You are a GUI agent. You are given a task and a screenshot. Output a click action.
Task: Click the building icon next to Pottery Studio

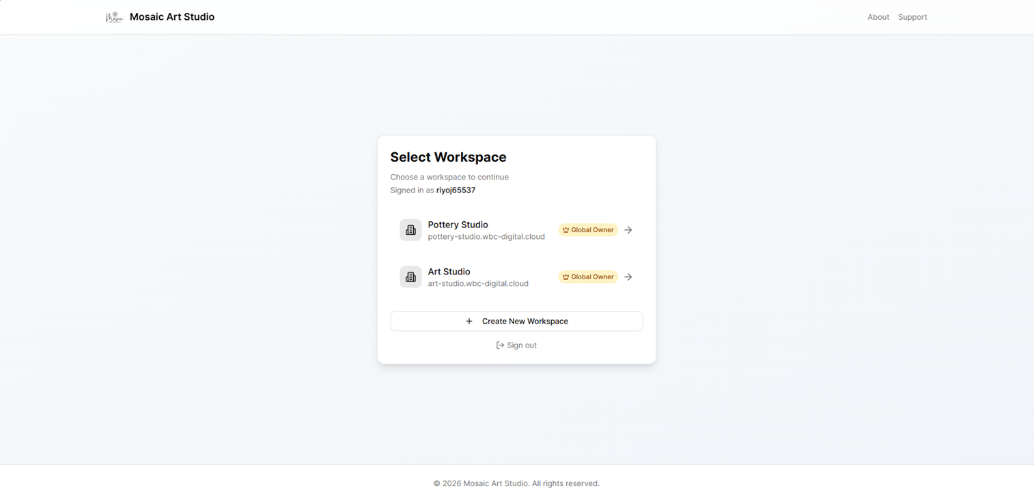(410, 230)
